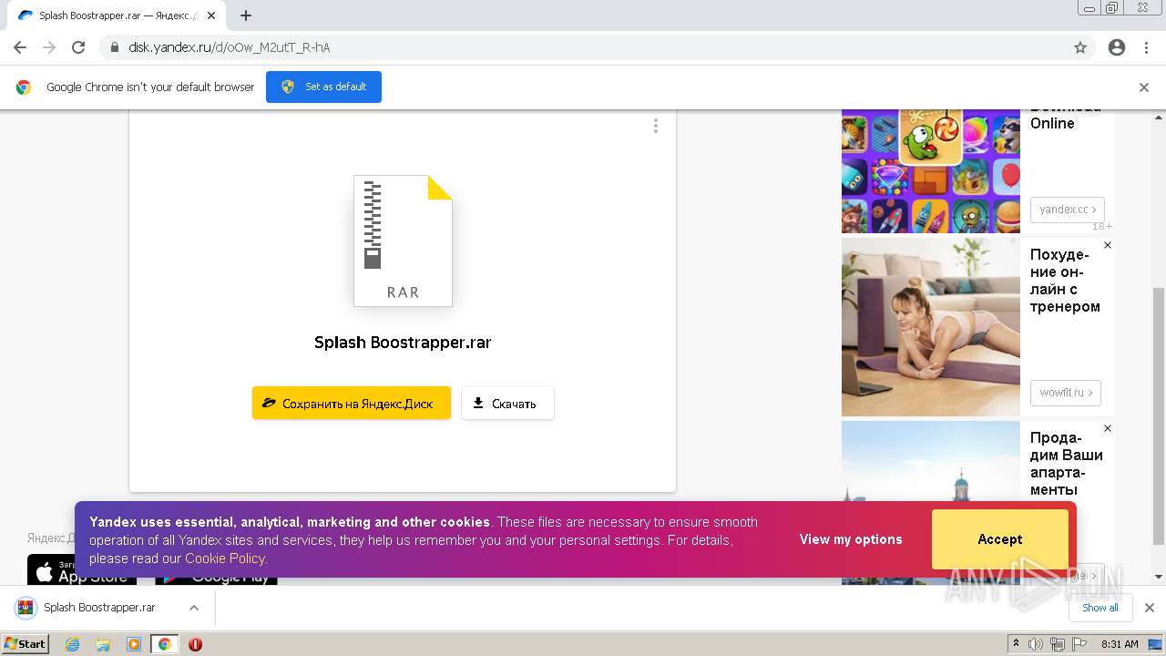Go back using the browser back arrow
Viewport: 1166px width, 656px height.
tap(20, 47)
